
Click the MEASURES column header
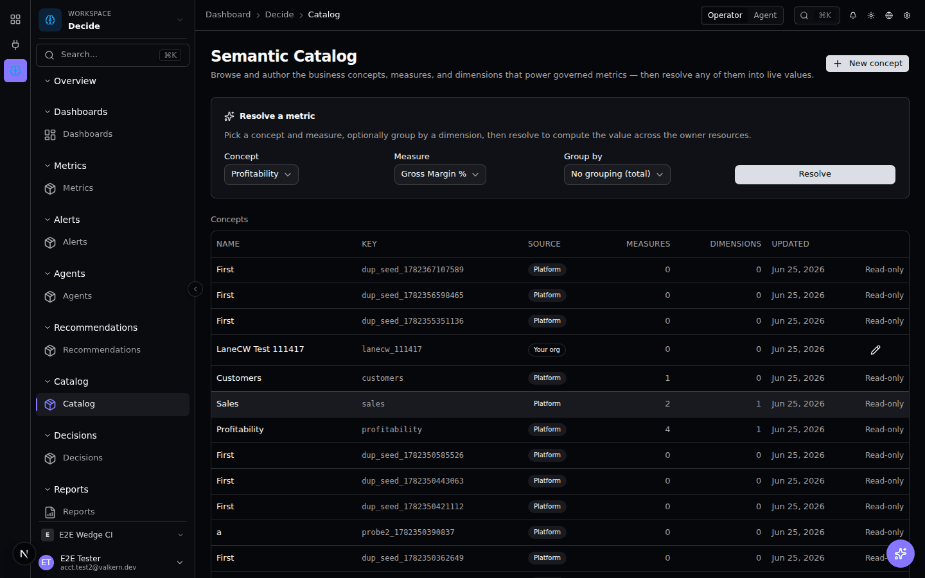tap(648, 244)
